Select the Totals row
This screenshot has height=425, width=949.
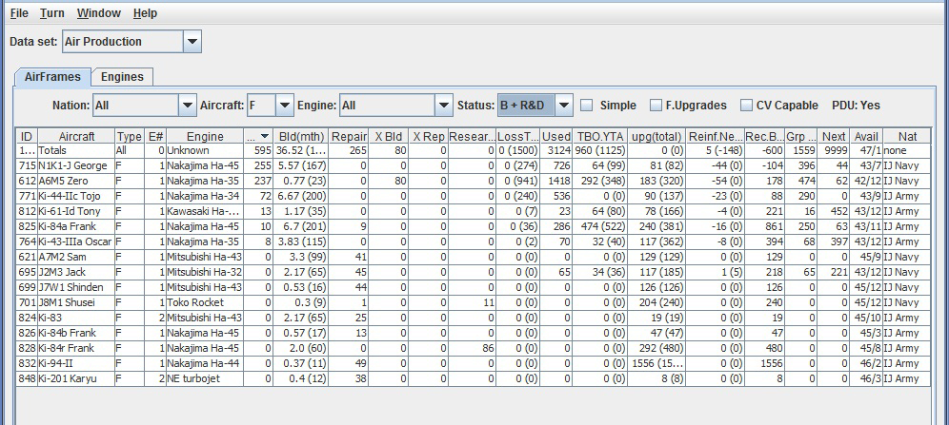pos(474,150)
